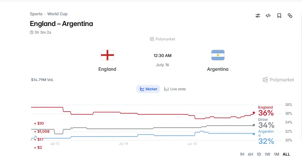Screen dimensions: 302x161
Task: Select the ALL chart range
Action: pos(286,154)
